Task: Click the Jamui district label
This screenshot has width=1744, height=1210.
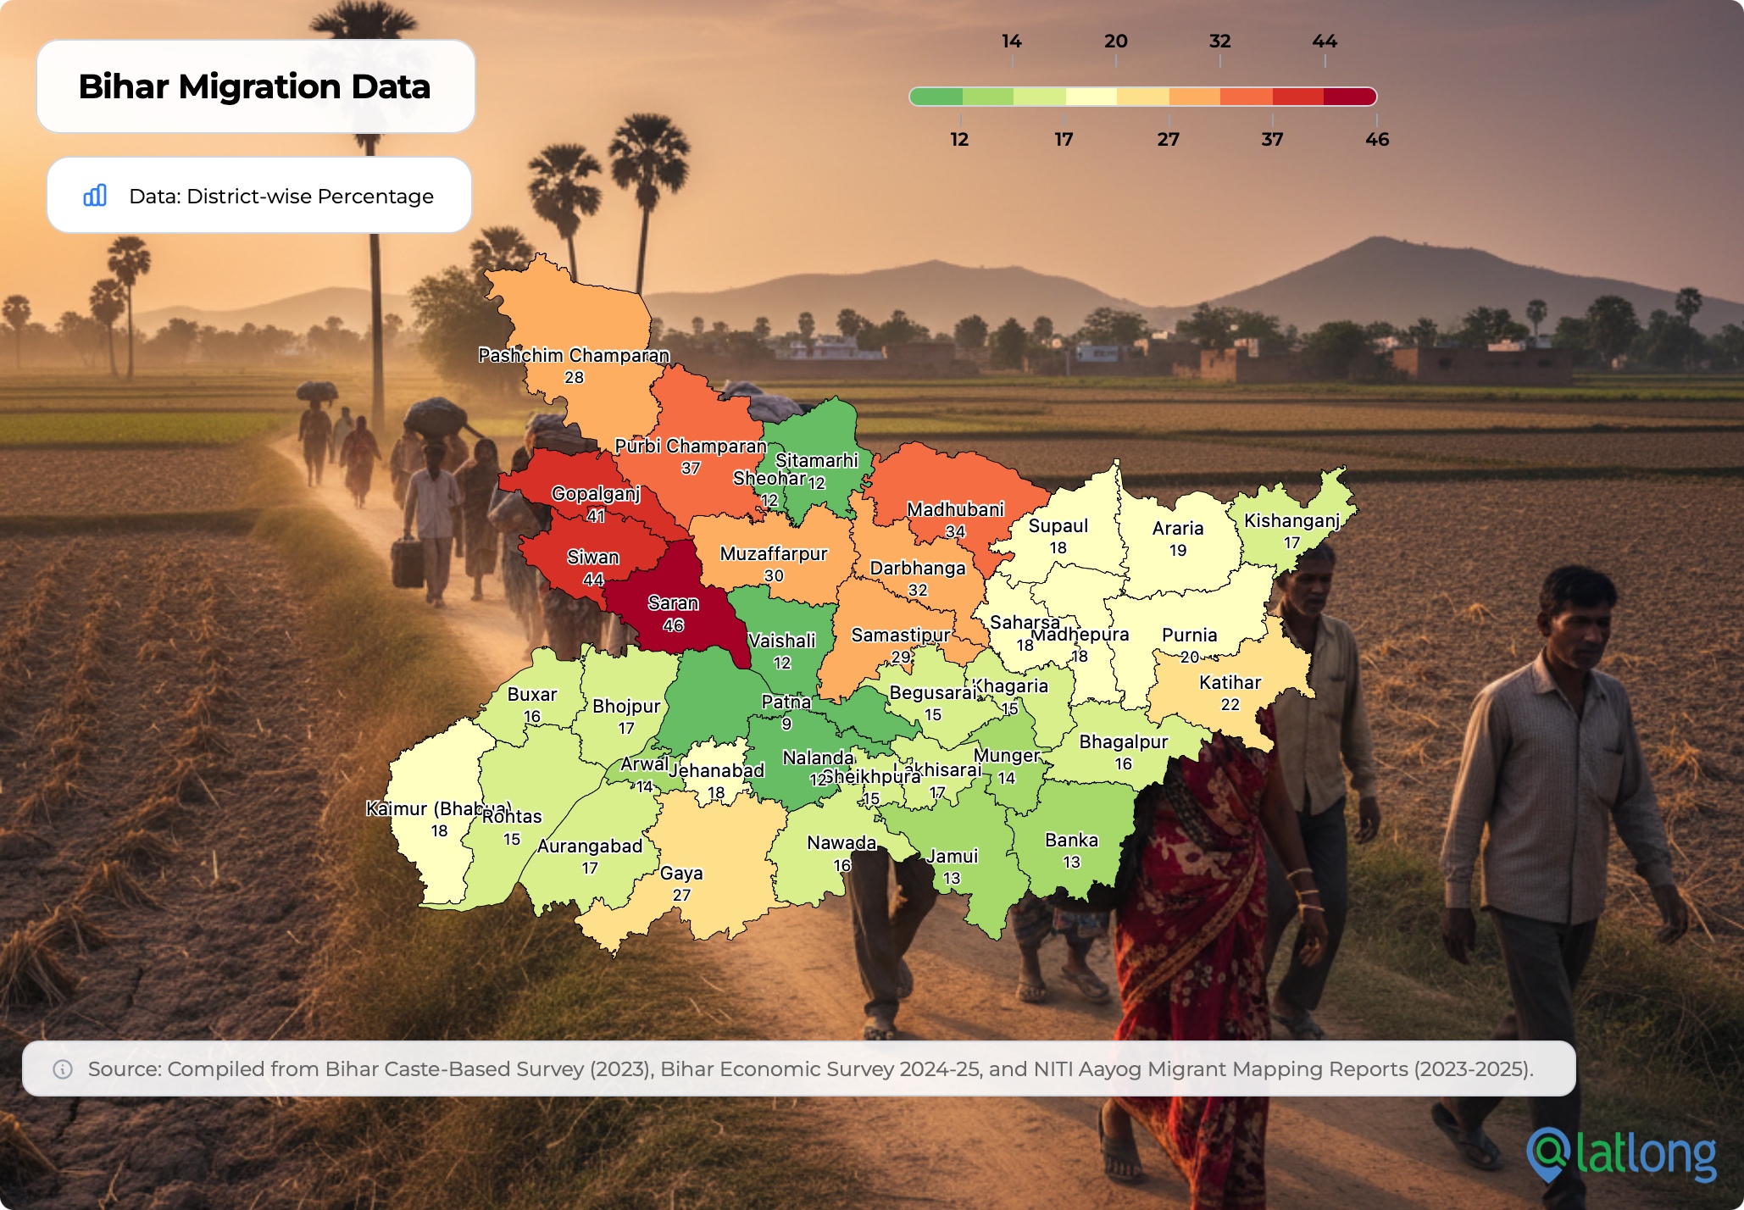Action: 952,856
